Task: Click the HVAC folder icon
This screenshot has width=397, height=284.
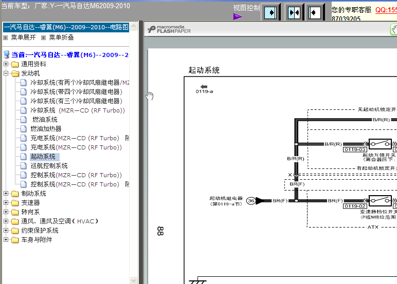Action: point(15,221)
